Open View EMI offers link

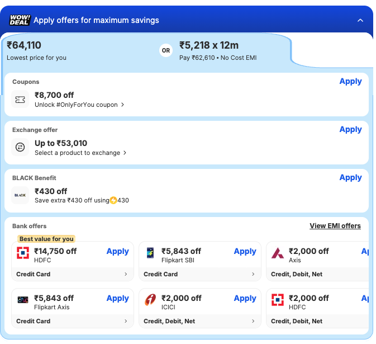click(335, 226)
